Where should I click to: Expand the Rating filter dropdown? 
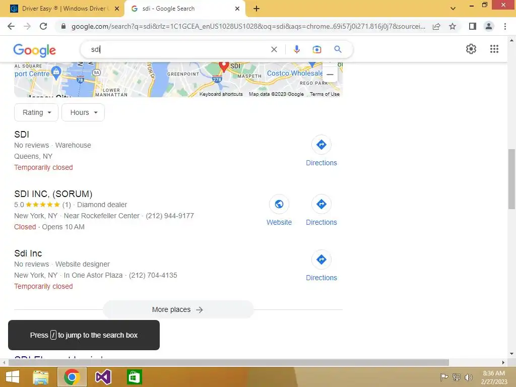36,112
